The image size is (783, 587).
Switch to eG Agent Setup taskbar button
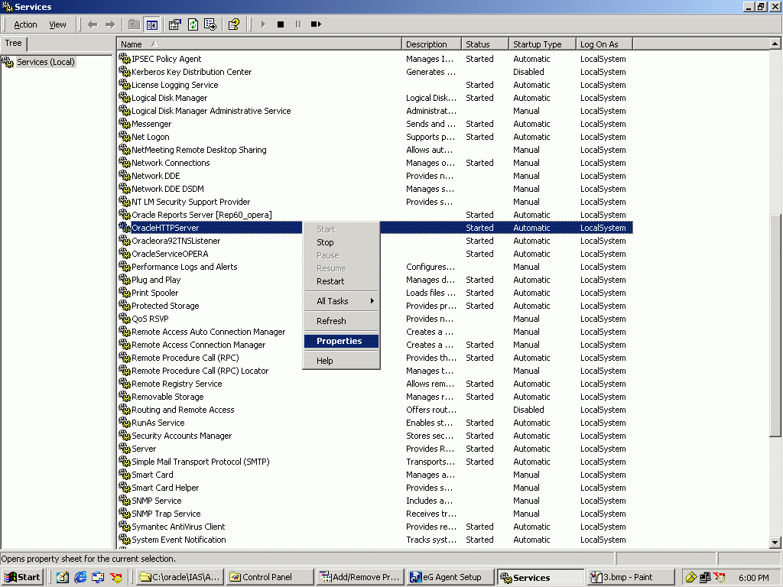[451, 577]
